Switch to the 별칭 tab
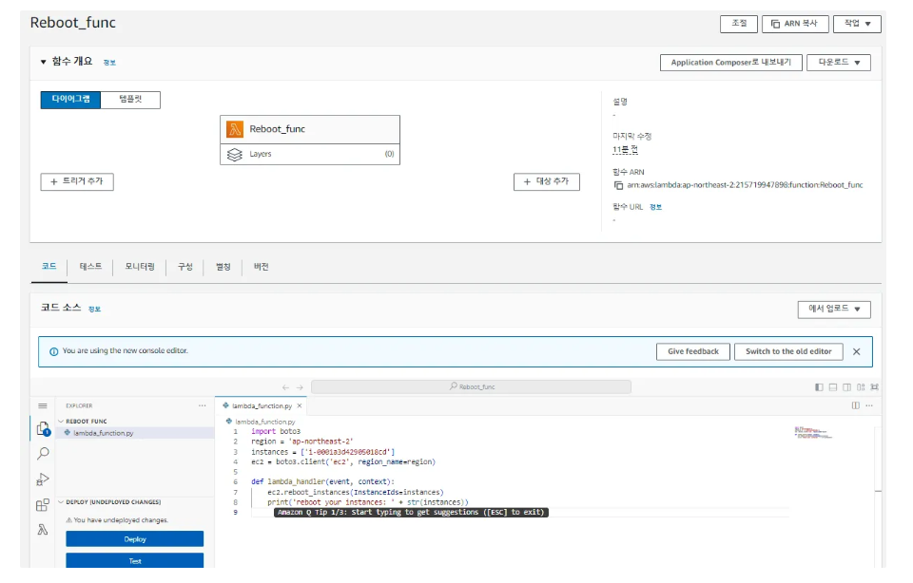Viewport: 913px width, 583px height. (223, 267)
